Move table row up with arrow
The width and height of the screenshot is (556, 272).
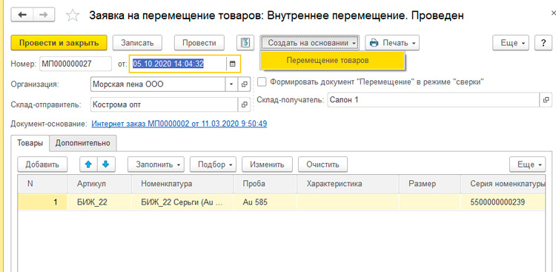[x=88, y=165]
